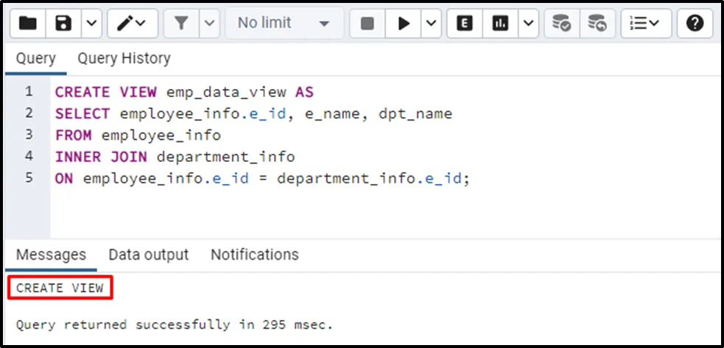Open the Help question mark icon
Image resolution: width=724 pixels, height=348 pixels.
pyautogui.click(x=695, y=24)
